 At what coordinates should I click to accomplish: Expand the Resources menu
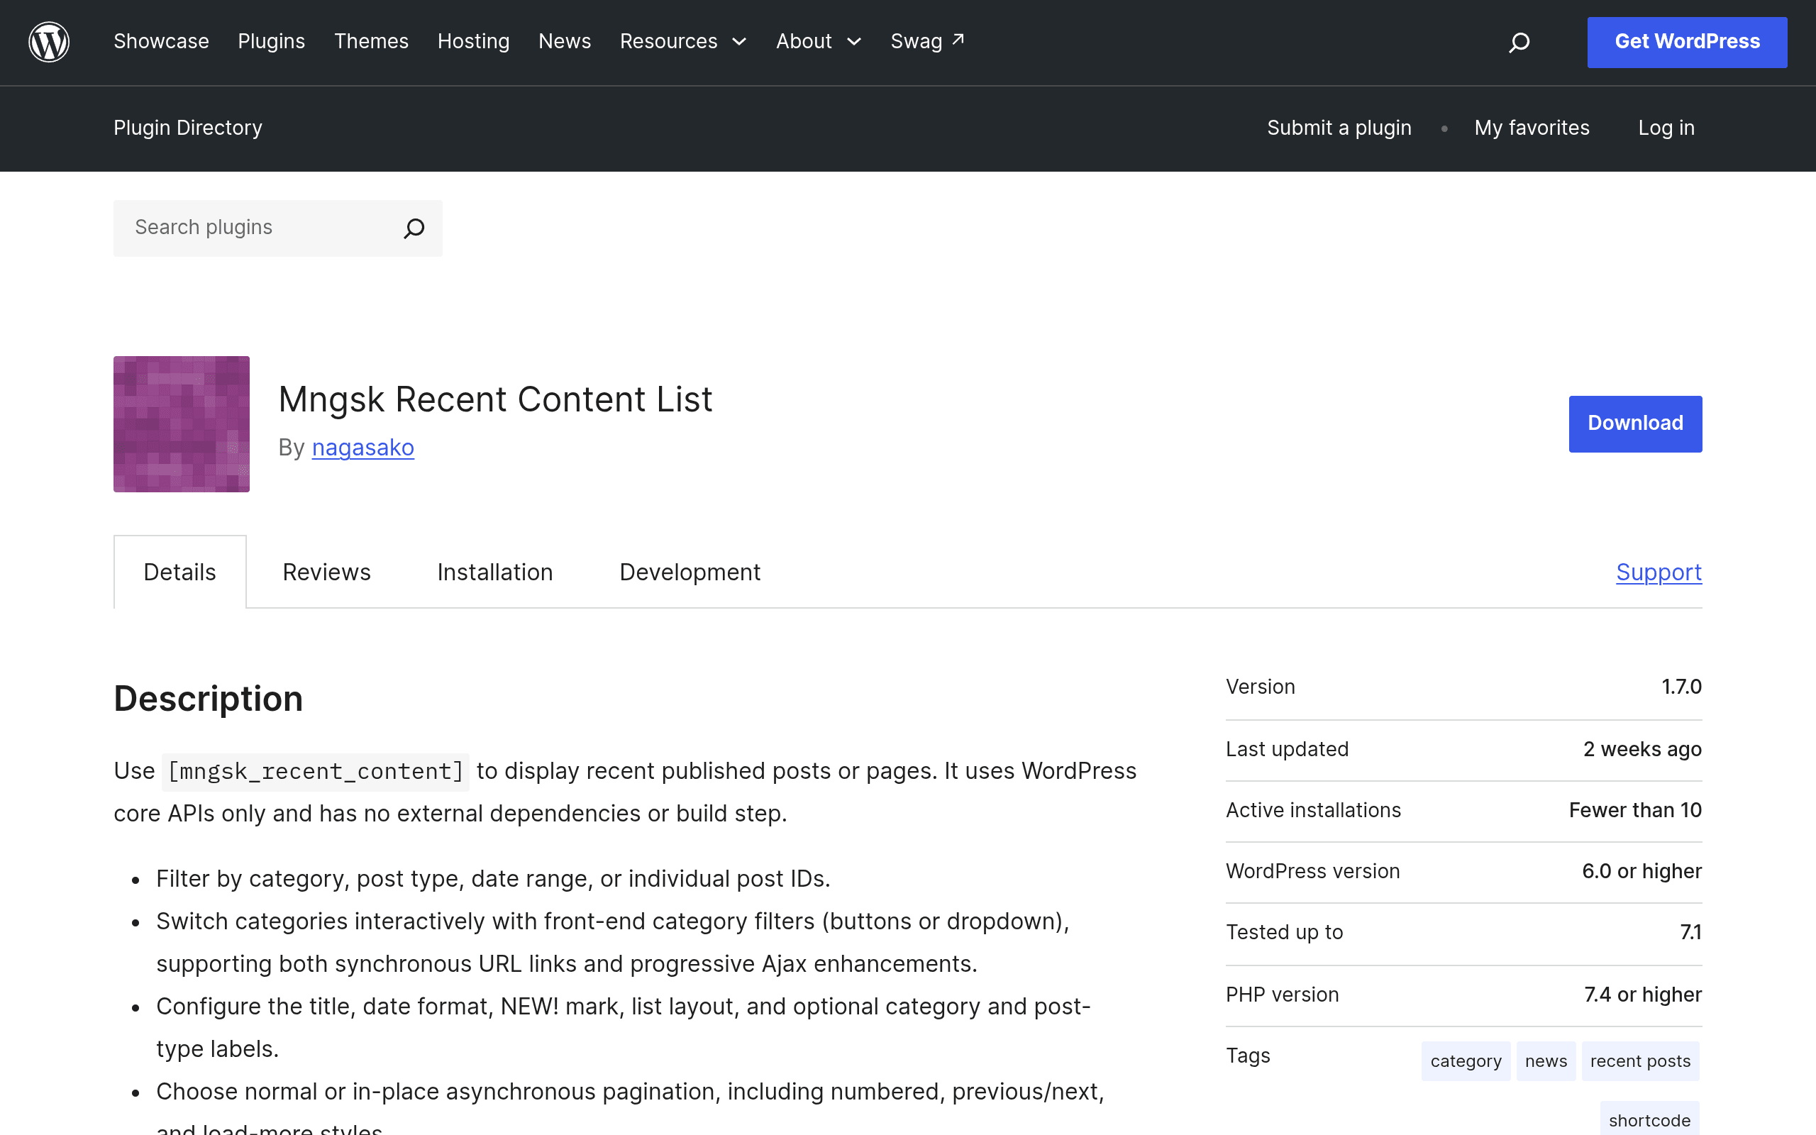point(683,41)
